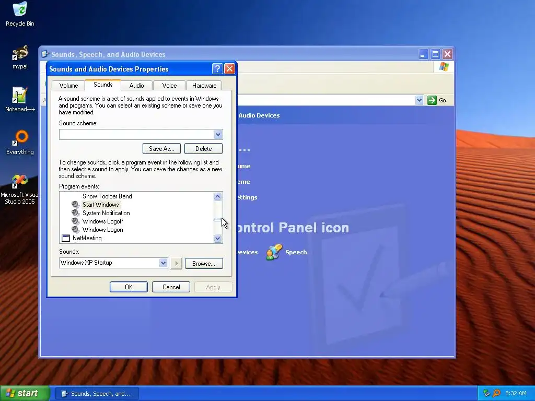Close the Sounds and Audio Devices Properties dialog
535x401 pixels.
pos(230,69)
